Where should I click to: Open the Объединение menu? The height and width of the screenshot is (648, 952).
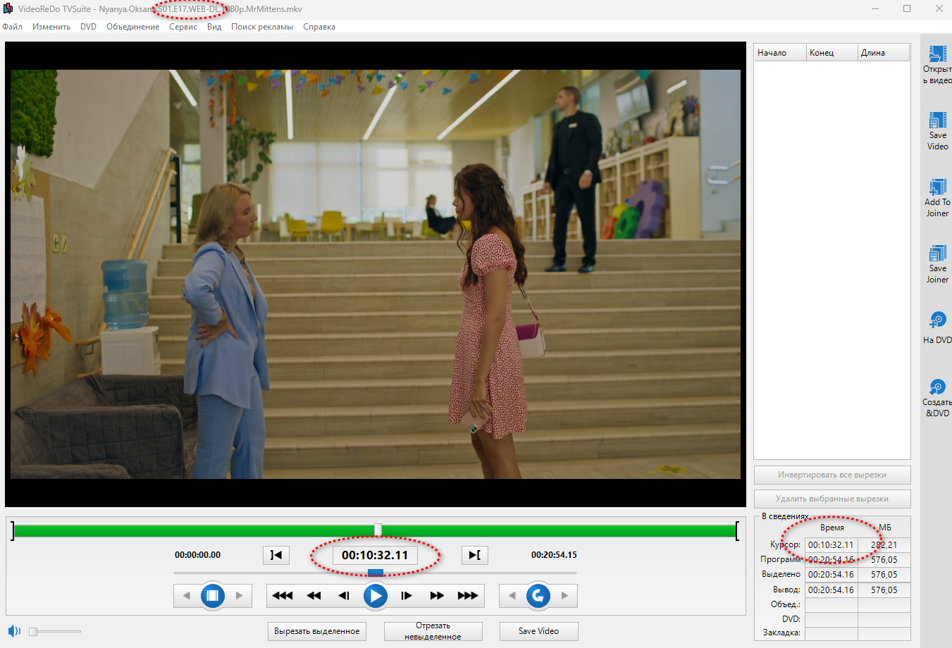click(x=132, y=27)
